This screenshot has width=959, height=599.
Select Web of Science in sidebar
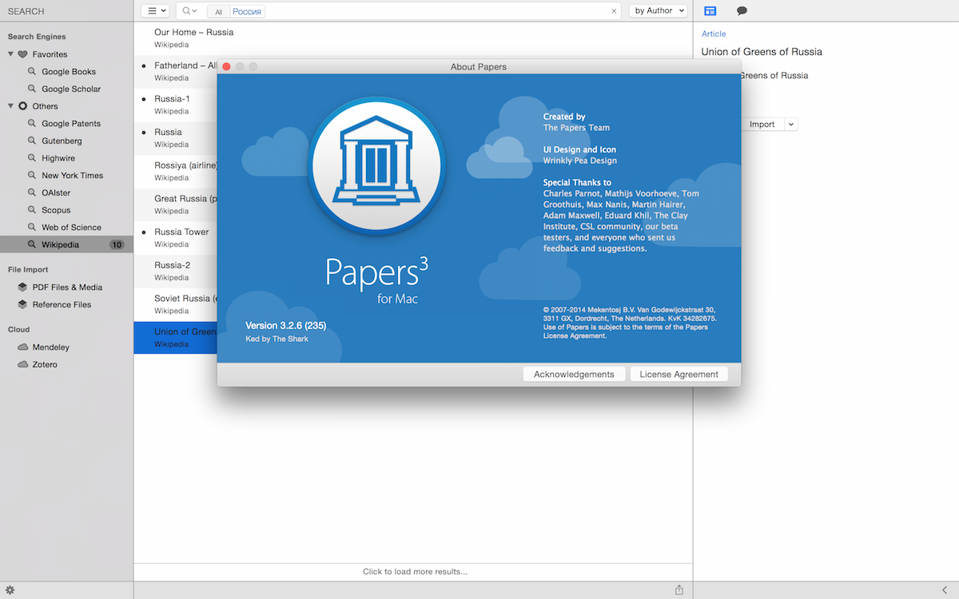tap(71, 228)
